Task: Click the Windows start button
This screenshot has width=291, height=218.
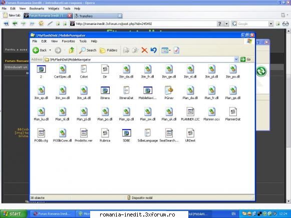Action: coord(14,213)
